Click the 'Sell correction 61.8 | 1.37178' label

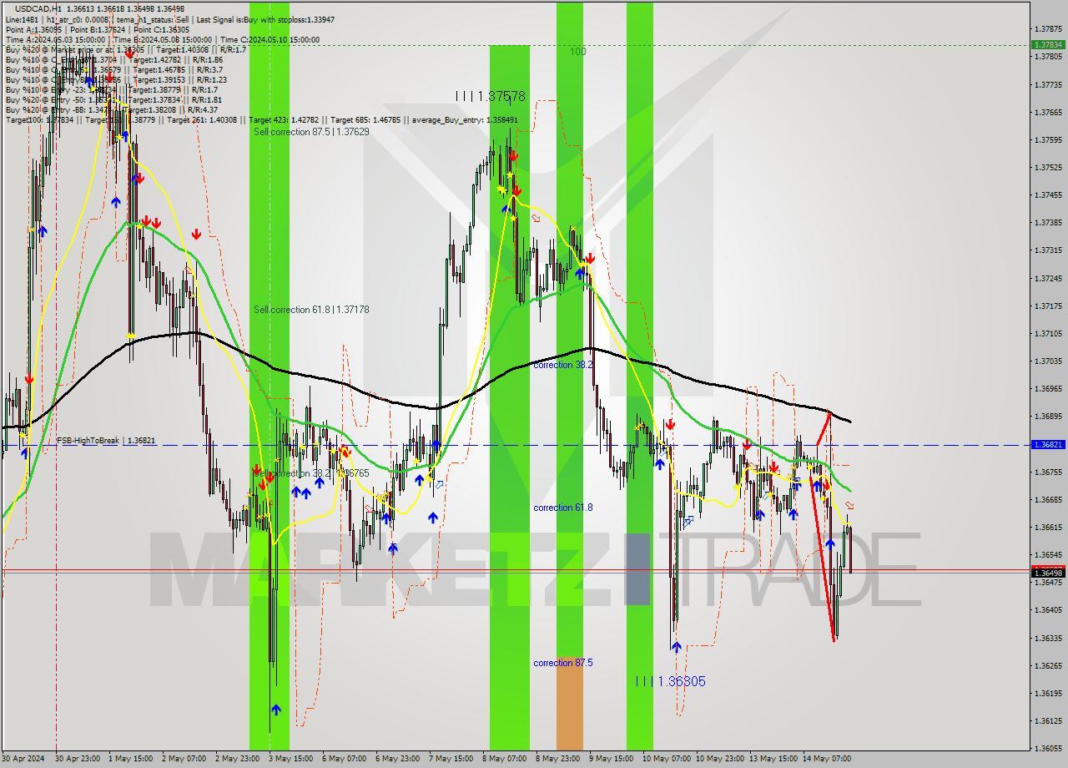pos(311,310)
